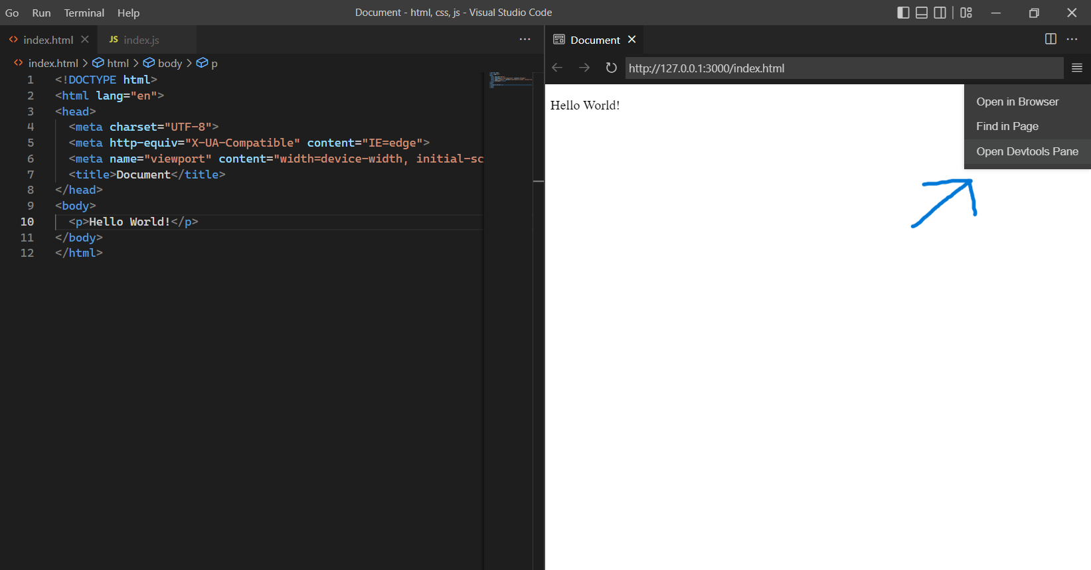Click the index.html breadcrumb
Viewport: 1091px width, 570px height.
coord(46,63)
